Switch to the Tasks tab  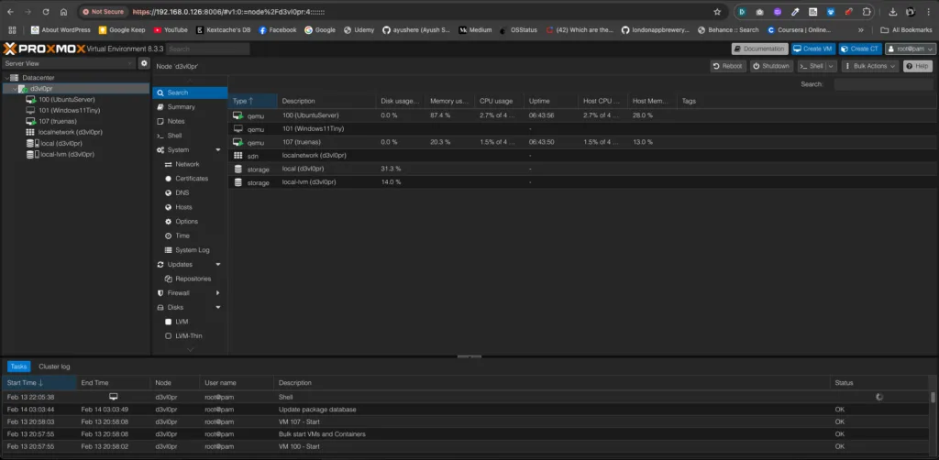18,367
